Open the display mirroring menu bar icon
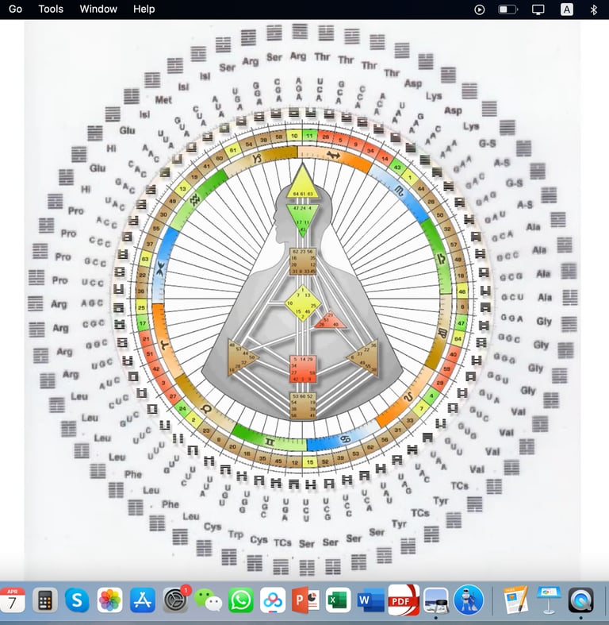The image size is (609, 625). click(538, 10)
